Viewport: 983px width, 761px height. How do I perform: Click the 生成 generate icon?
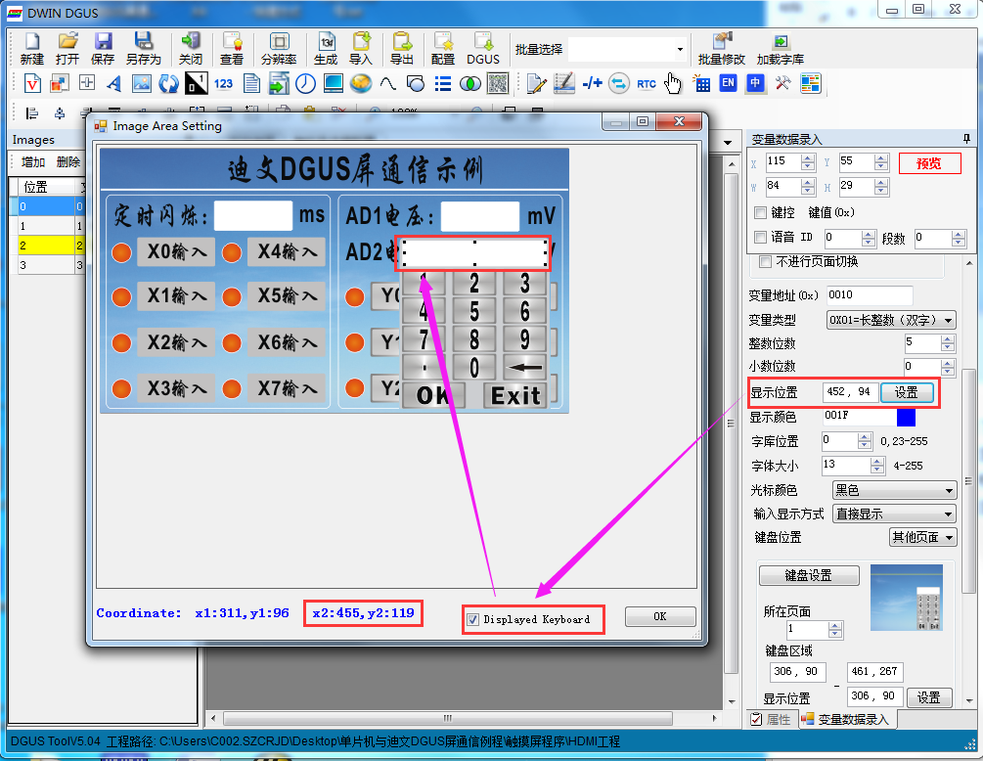(326, 49)
